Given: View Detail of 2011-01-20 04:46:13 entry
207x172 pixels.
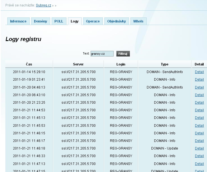Looking at the screenshot, I should point(199,87).
